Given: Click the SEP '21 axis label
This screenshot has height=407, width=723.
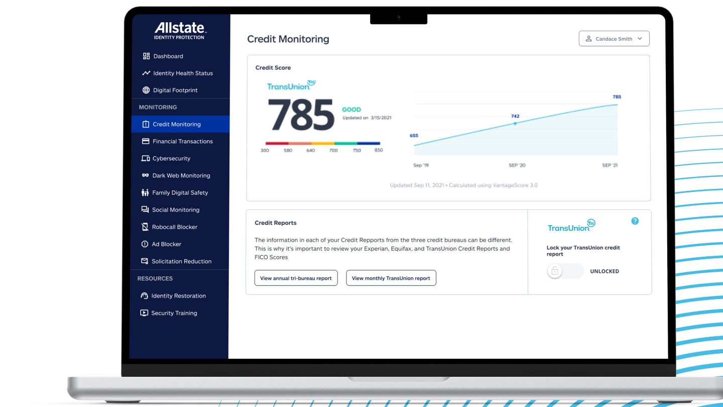Looking at the screenshot, I should 610,165.
